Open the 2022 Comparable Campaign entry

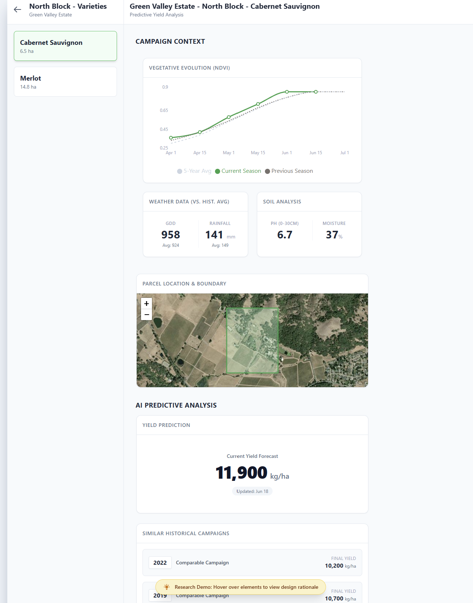coord(252,563)
